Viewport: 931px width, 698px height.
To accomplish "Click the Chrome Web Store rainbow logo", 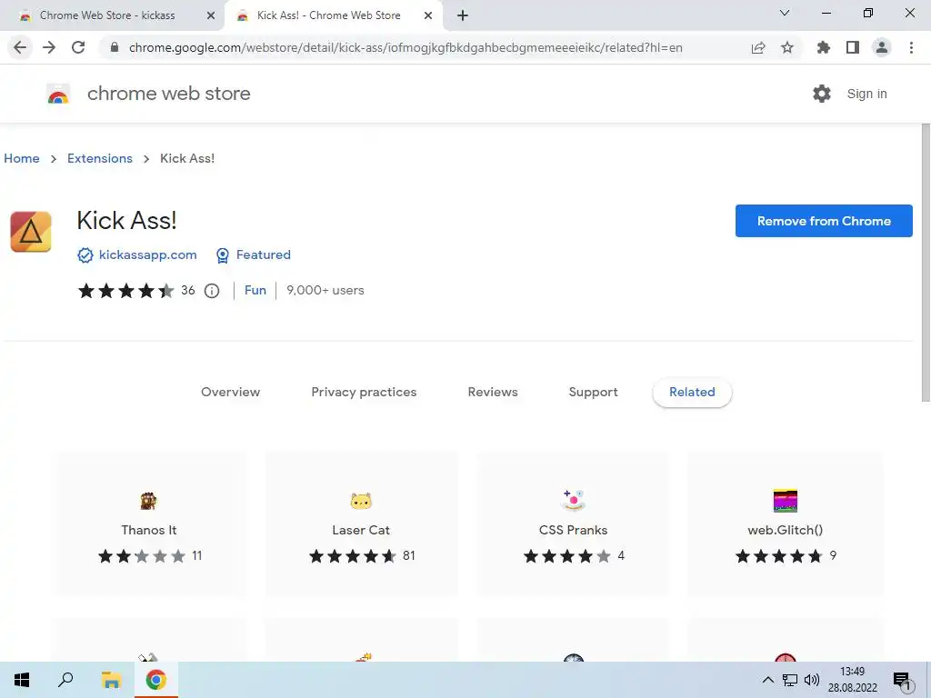I will [58, 94].
